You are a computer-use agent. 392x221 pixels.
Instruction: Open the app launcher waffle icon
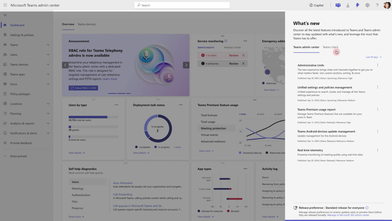5,5
